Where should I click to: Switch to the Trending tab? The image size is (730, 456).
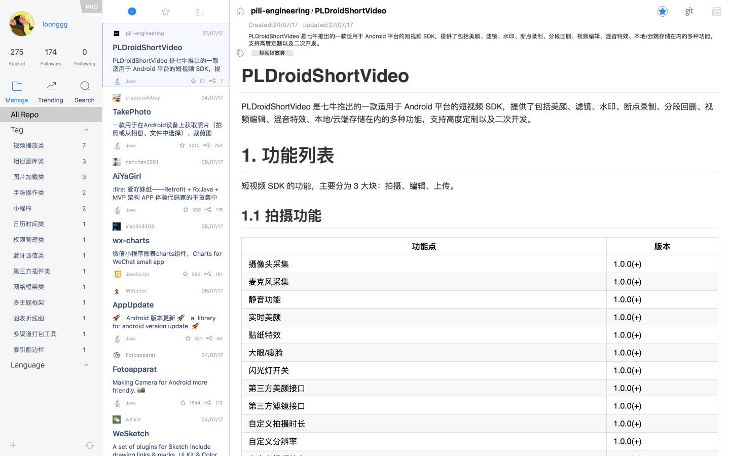point(51,92)
